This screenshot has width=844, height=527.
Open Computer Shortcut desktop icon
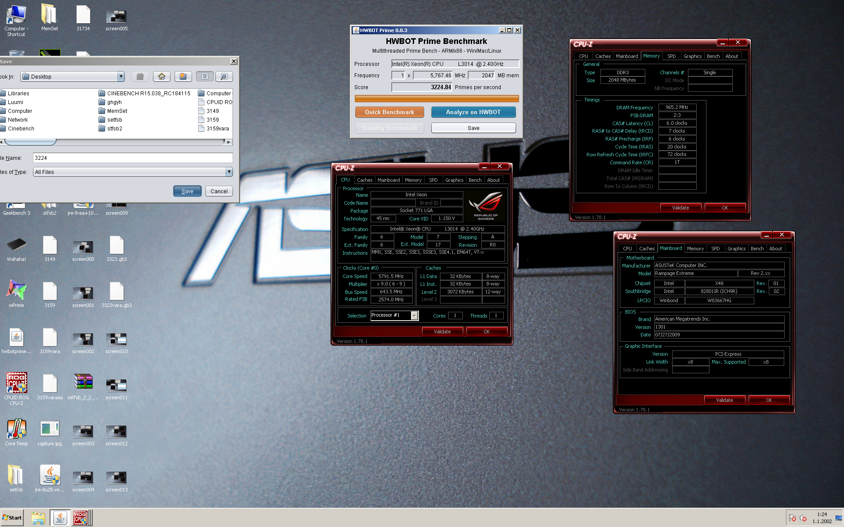pyautogui.click(x=16, y=21)
